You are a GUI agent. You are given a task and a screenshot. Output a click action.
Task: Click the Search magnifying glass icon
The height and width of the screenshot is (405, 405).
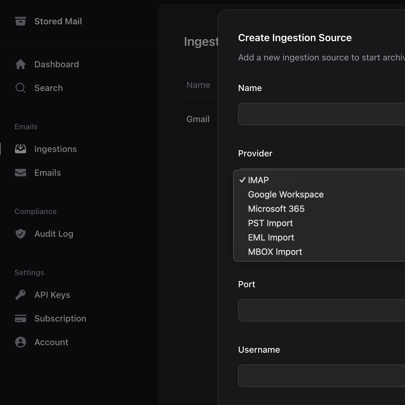coord(21,88)
